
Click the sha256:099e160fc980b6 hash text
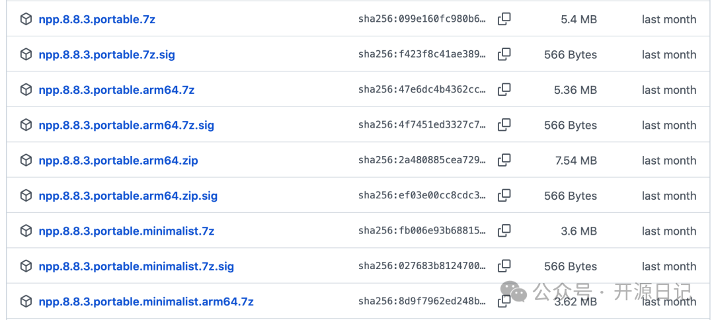[422, 20]
